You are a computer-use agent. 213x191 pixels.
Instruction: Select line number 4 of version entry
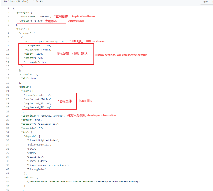click(x=8, y=21)
